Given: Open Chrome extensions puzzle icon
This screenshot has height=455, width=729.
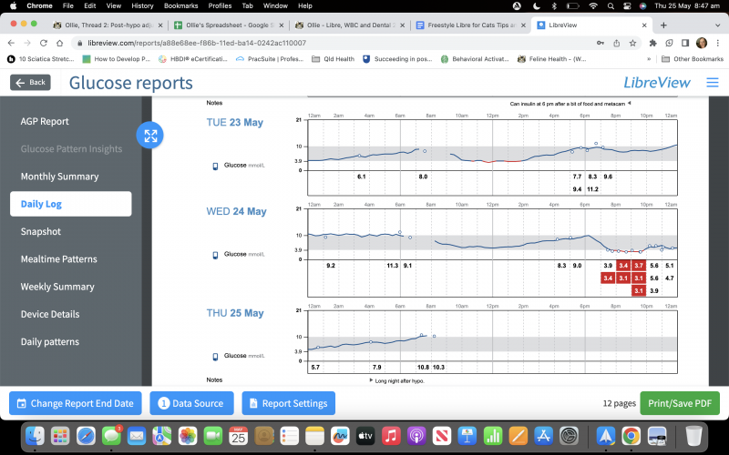Looking at the screenshot, I should coord(653,43).
